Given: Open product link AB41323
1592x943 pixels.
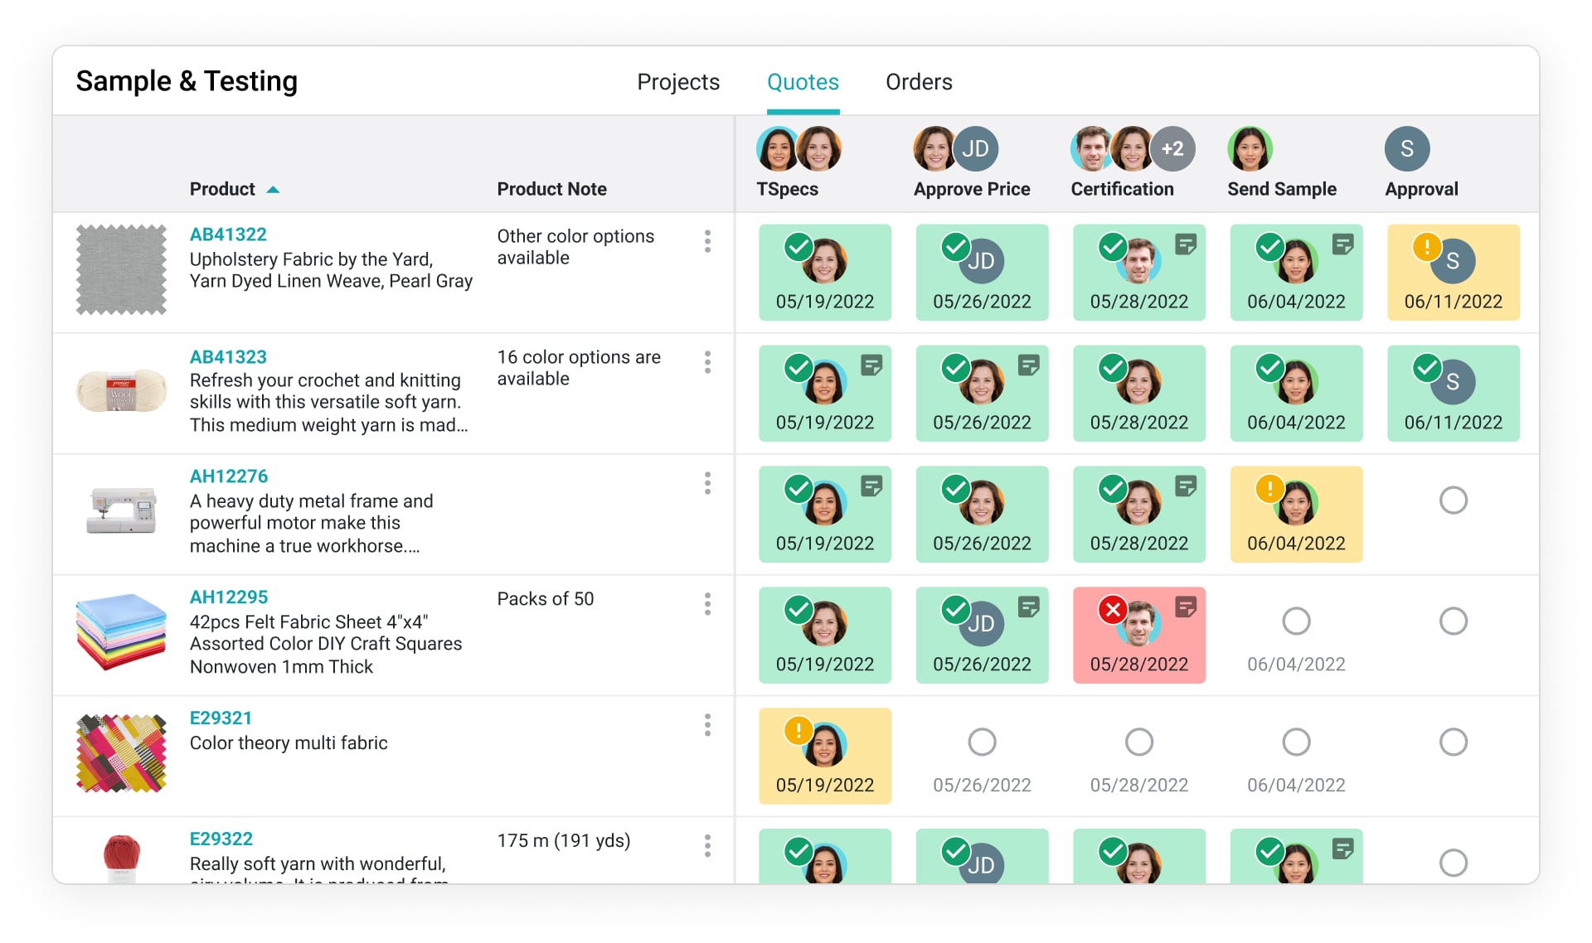Looking at the screenshot, I should tap(228, 357).
